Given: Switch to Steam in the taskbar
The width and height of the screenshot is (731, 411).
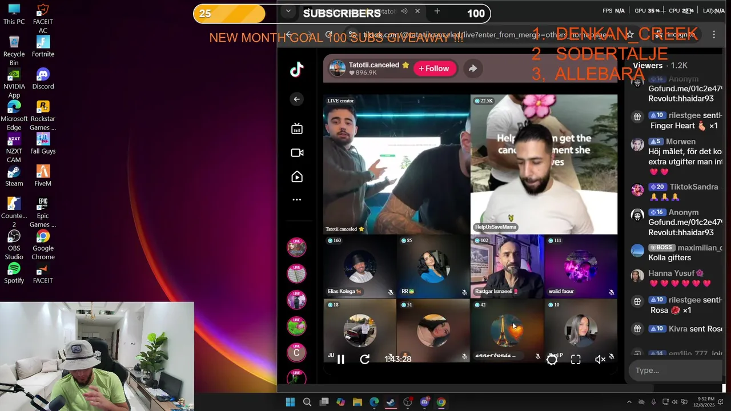Looking at the screenshot, I should (391, 402).
